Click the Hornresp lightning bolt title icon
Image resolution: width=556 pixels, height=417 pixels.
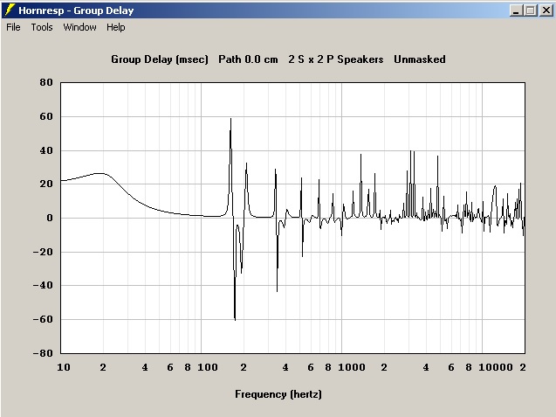[x=10, y=10]
